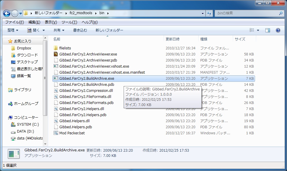Open Dropbox in the favorites list
The height and width of the screenshot is (171, 287).
(24, 48)
